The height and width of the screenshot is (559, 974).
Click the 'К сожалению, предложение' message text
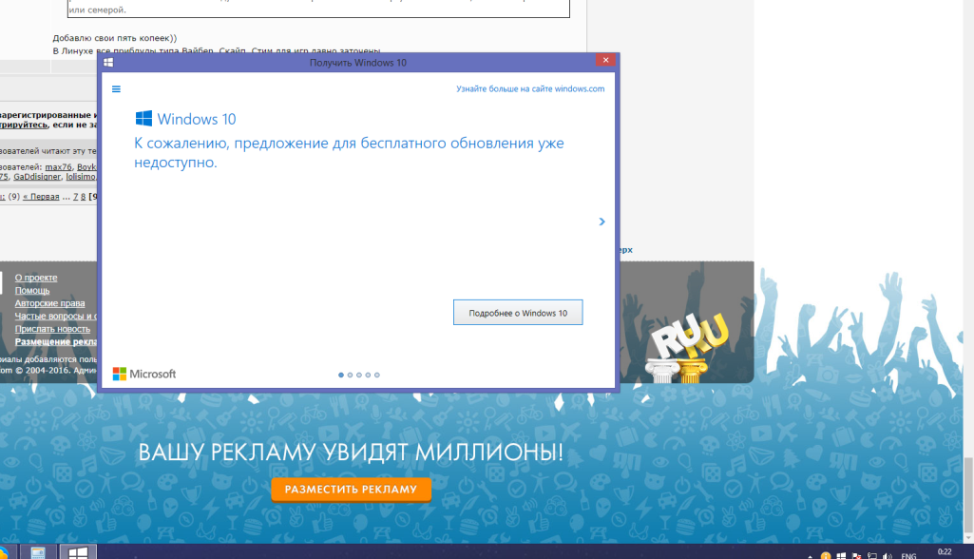[349, 152]
